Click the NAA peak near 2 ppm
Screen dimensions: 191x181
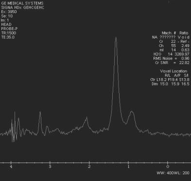pyautogui.click(x=87, y=117)
